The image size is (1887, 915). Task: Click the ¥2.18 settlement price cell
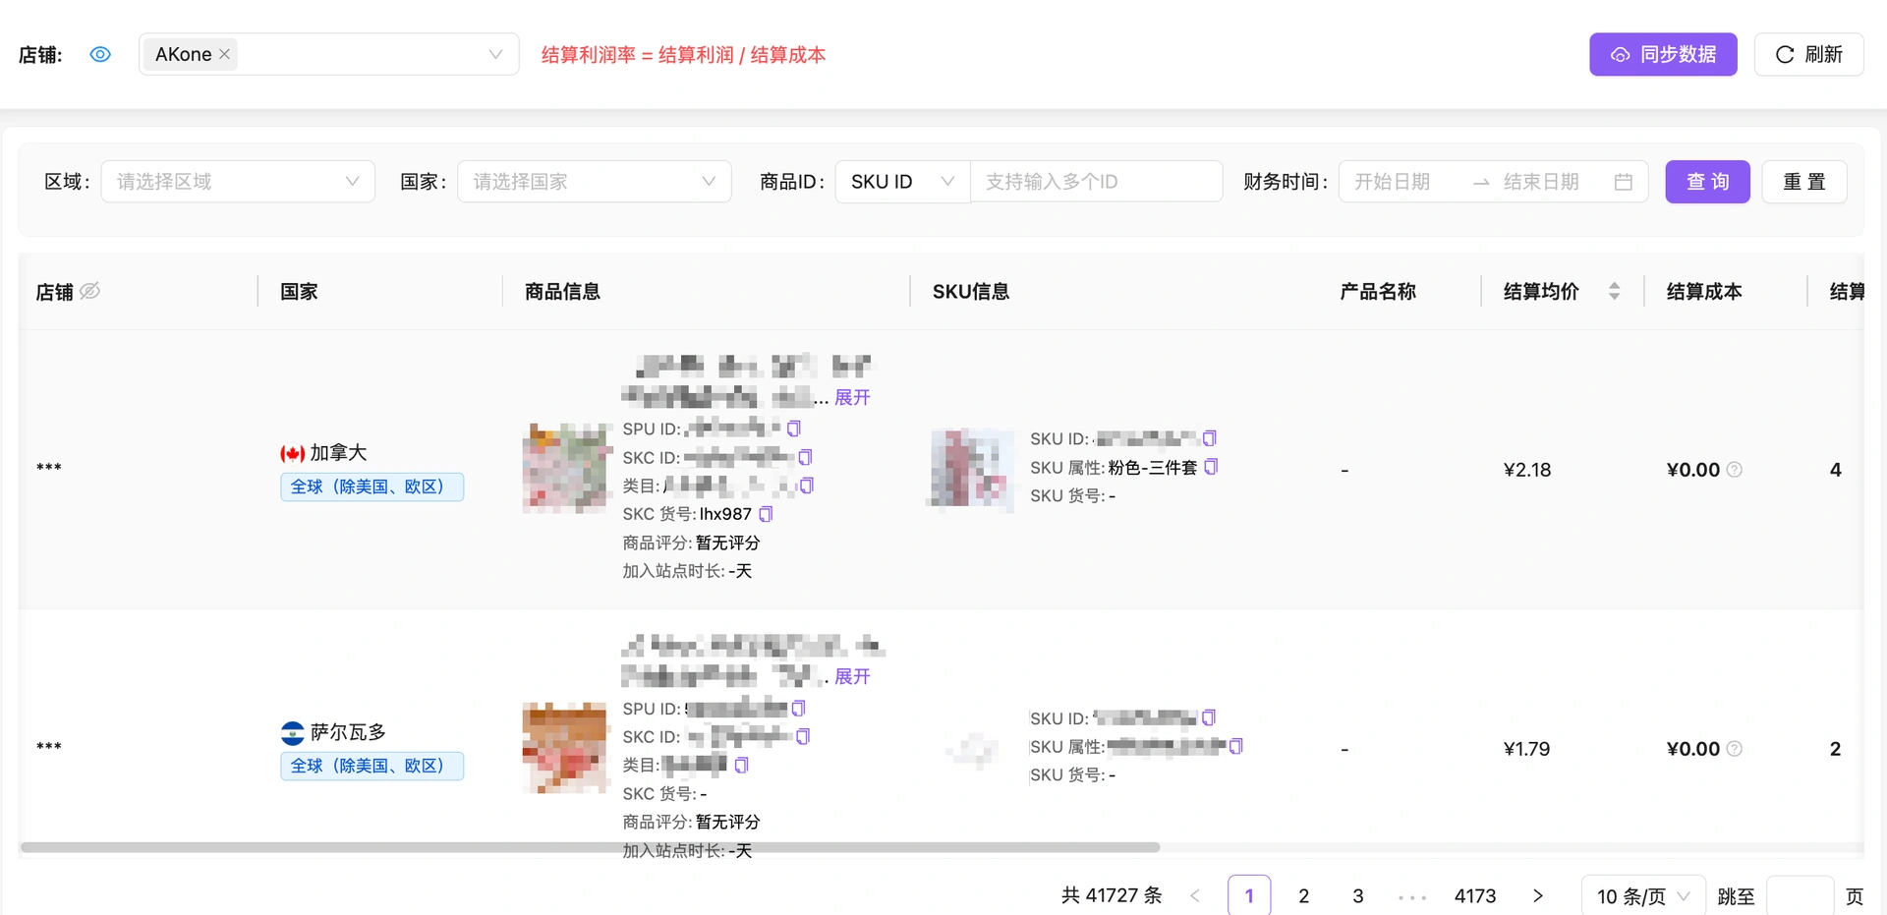click(1527, 470)
